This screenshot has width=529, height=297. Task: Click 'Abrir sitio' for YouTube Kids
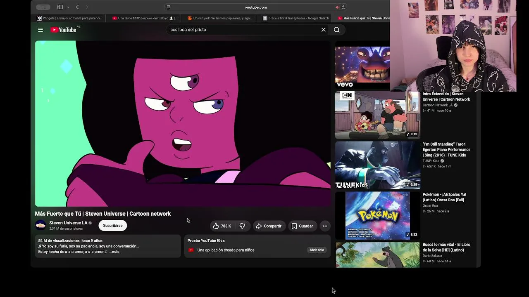coord(317,250)
